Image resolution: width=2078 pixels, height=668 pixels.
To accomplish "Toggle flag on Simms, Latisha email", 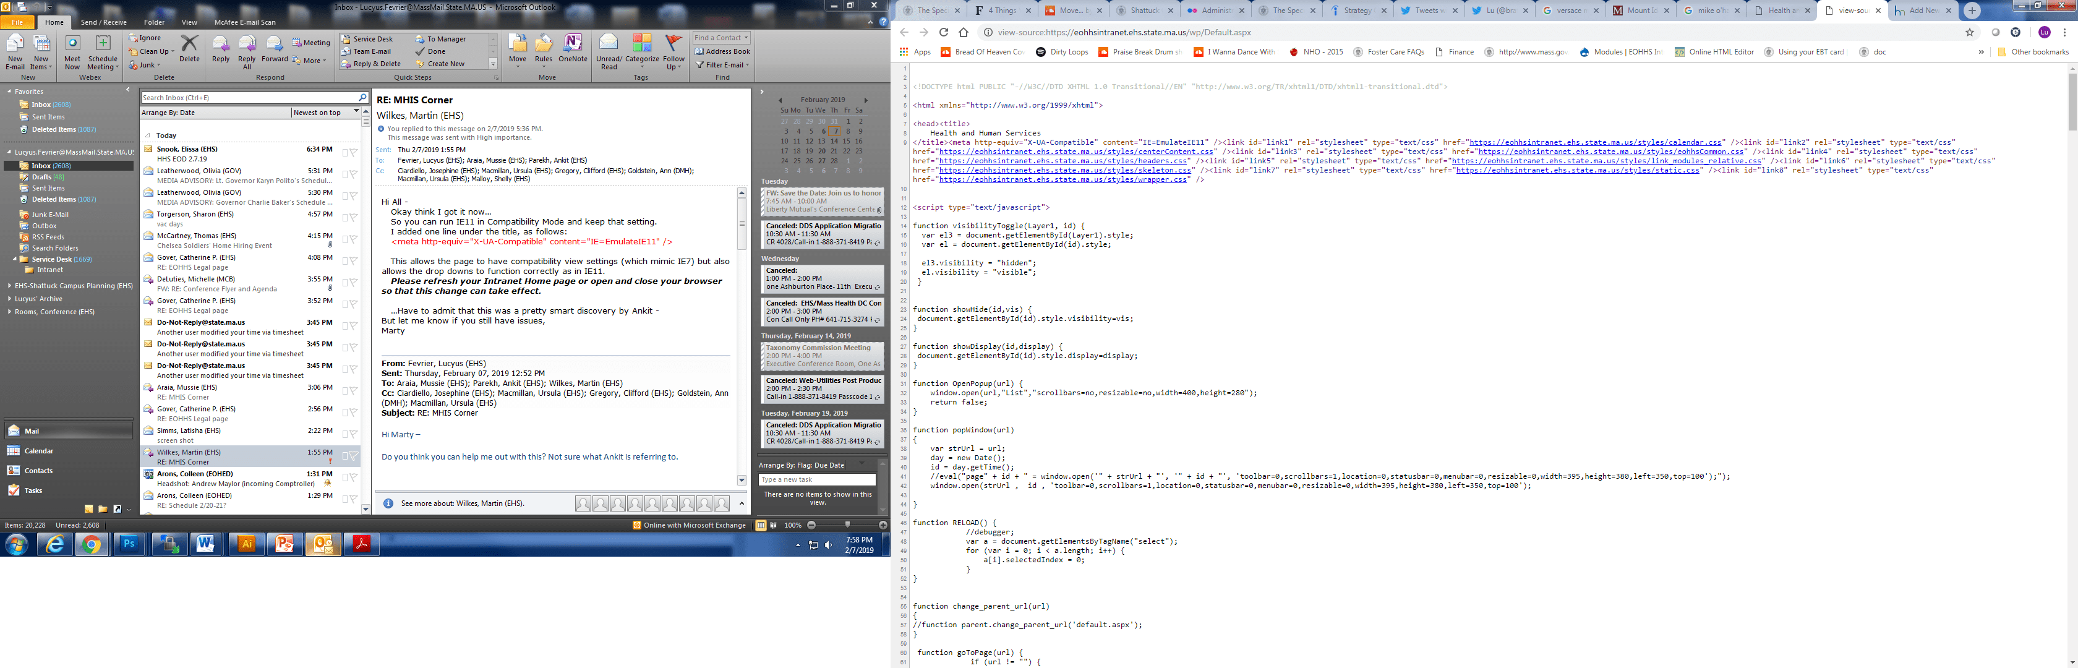I will (354, 434).
